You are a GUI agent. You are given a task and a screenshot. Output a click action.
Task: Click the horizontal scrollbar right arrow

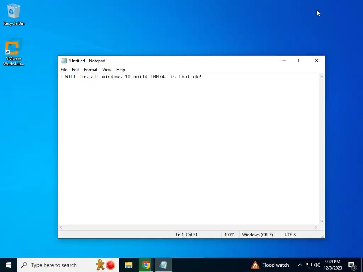316,227
